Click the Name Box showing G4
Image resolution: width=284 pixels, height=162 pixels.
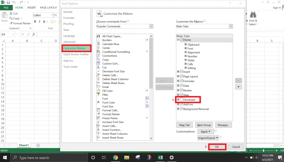coord(8,34)
